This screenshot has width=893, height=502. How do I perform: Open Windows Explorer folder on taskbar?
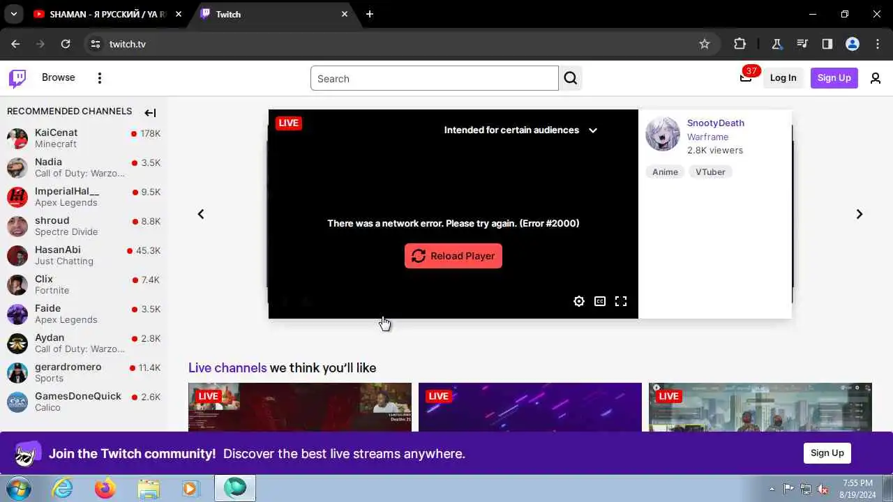[148, 488]
